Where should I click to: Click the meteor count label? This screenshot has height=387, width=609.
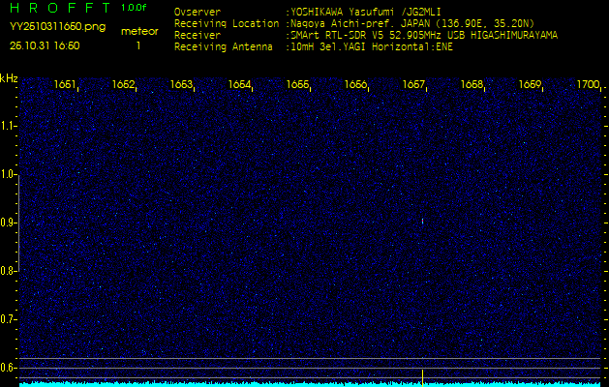pyautogui.click(x=138, y=31)
